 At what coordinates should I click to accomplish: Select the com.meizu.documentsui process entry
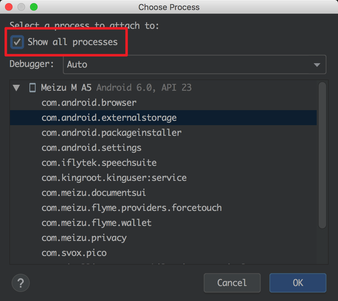[93, 193]
